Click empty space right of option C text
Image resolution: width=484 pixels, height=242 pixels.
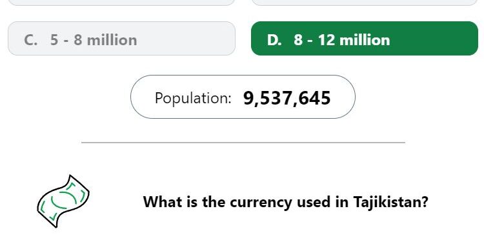pyautogui.click(x=185, y=39)
